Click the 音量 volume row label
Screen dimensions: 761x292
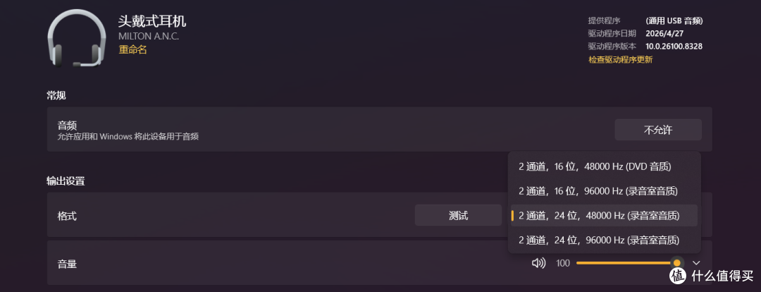pyautogui.click(x=68, y=264)
